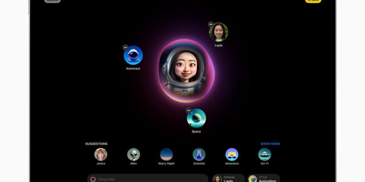Focus the Describe text field
365x182 pixels.
pyautogui.click(x=147, y=179)
